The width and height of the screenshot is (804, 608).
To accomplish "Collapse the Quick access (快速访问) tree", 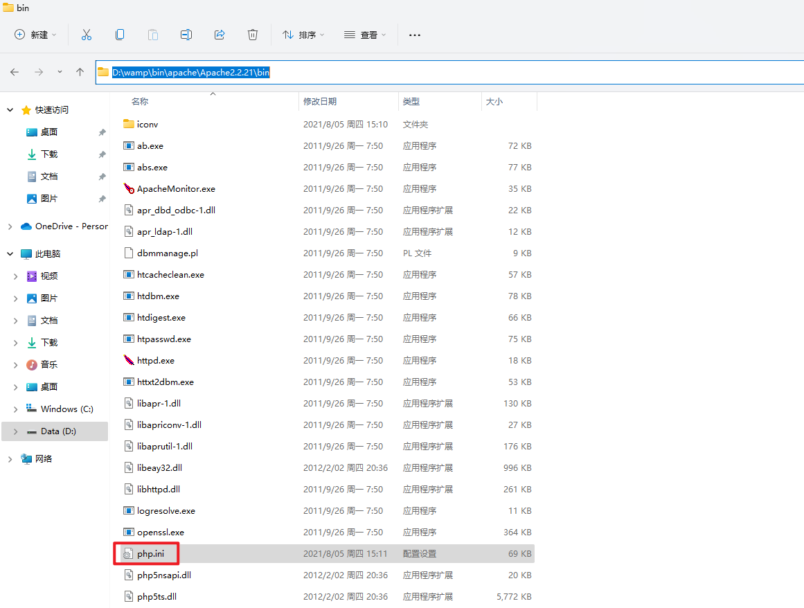I will pyautogui.click(x=10, y=109).
